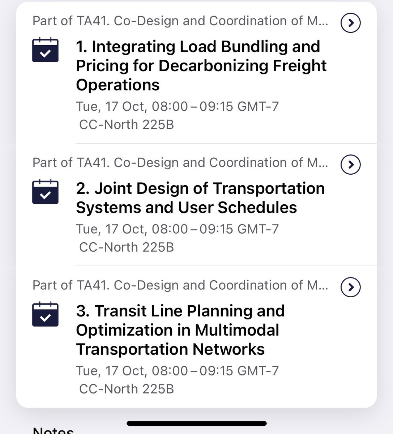
Task: Tap time 'Tue, 17 Oct' under Integrating Load Bundling
Action: (178, 106)
